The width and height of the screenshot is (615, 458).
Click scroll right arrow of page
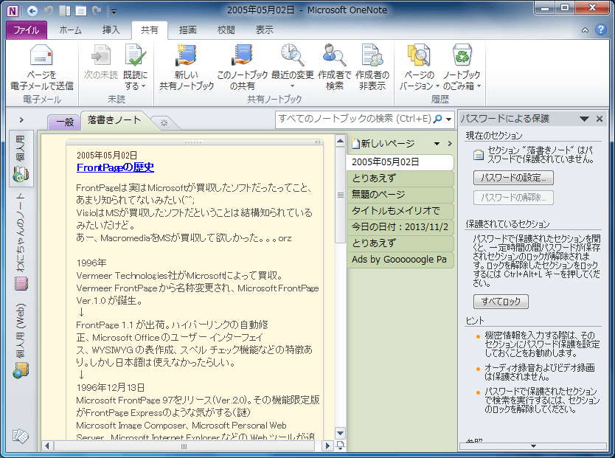pyautogui.click(x=327, y=446)
